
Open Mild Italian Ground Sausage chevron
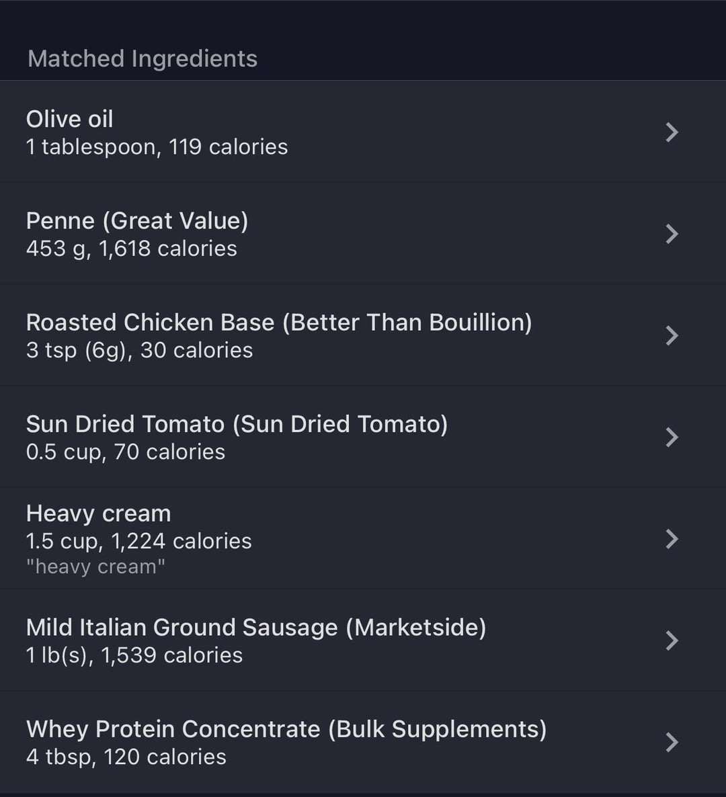672,640
